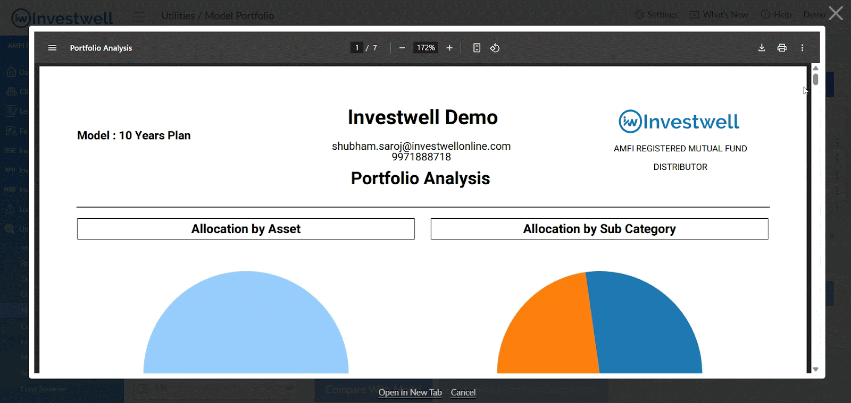The width and height of the screenshot is (851, 403).
Task: Click the phone number 9971888718
Action: [421, 157]
